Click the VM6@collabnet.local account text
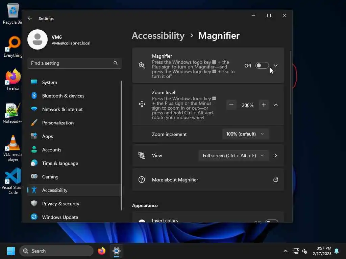This screenshot has width=346, height=259. pyautogui.click(x=71, y=43)
